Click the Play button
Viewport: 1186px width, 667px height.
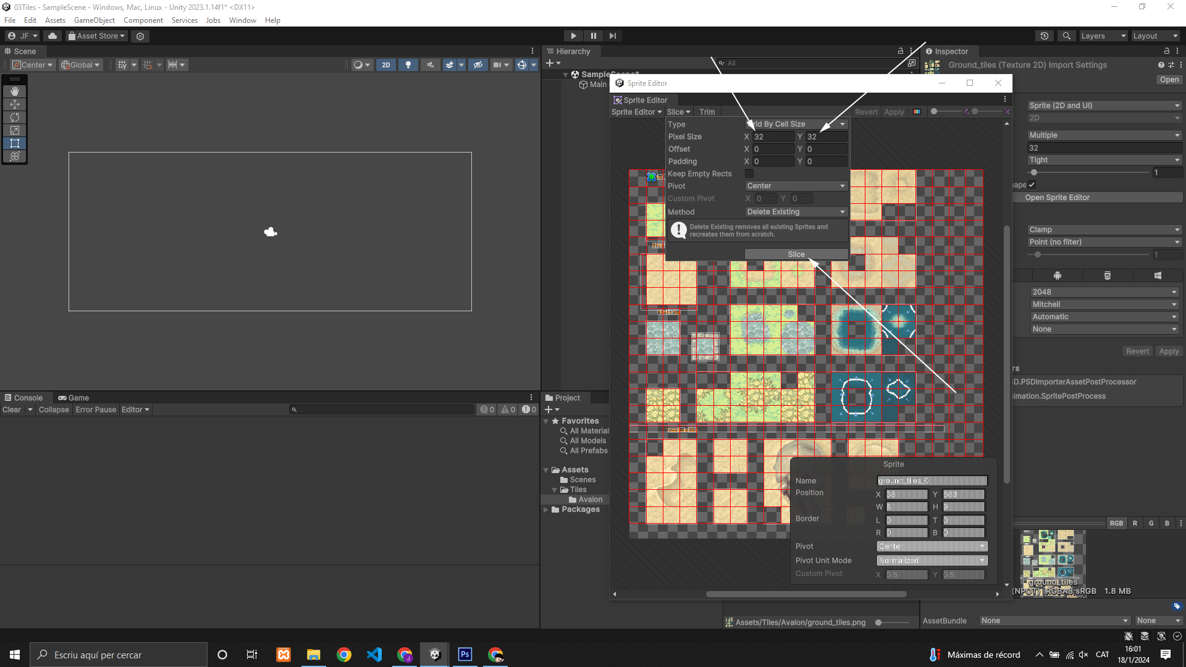click(x=573, y=36)
